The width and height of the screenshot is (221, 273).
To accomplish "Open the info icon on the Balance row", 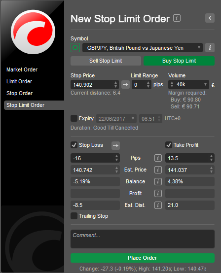I will tap(158, 182).
